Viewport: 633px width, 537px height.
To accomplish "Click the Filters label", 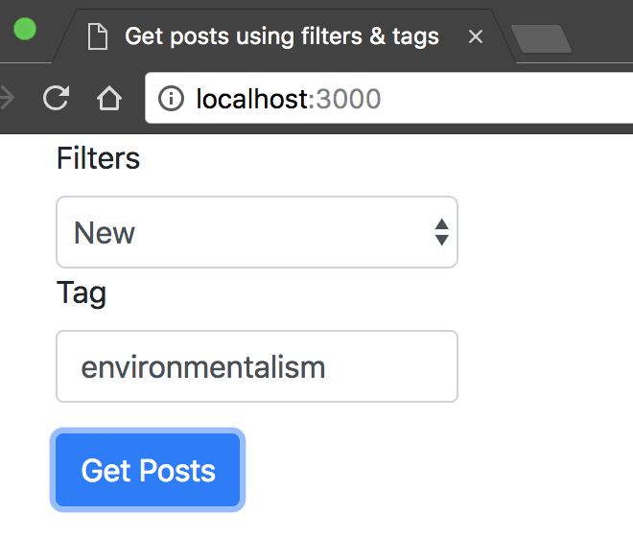I will (x=98, y=158).
